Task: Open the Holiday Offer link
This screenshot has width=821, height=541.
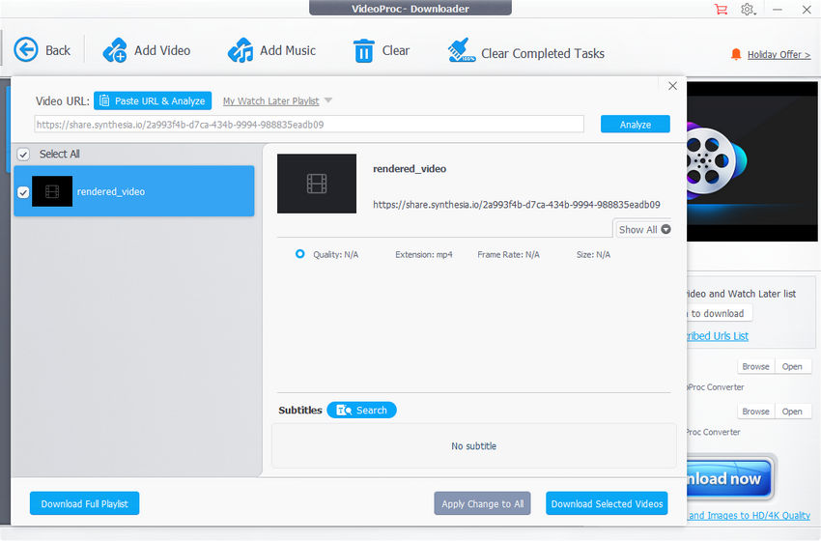Action: click(x=779, y=54)
